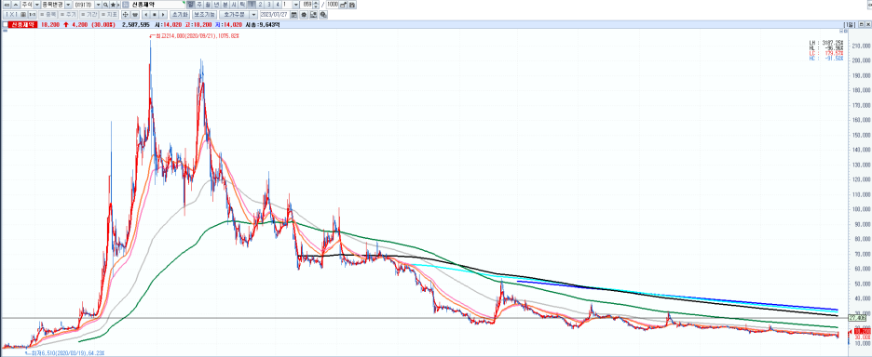Open the calendar date picker icon
This screenshot has width=872, height=357.
click(294, 15)
